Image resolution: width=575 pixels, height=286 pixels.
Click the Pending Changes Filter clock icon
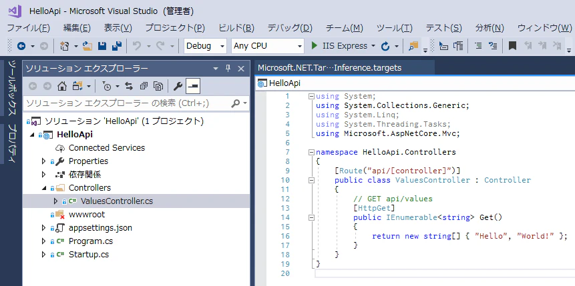pos(107,86)
